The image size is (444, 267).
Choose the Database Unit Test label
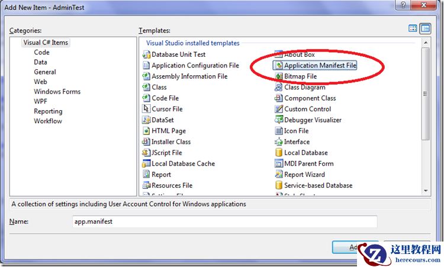(x=179, y=54)
